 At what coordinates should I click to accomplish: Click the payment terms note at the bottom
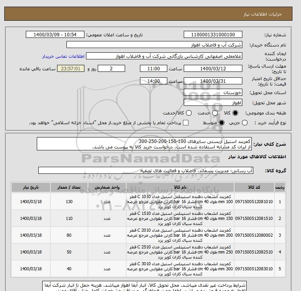coord(144,286)
